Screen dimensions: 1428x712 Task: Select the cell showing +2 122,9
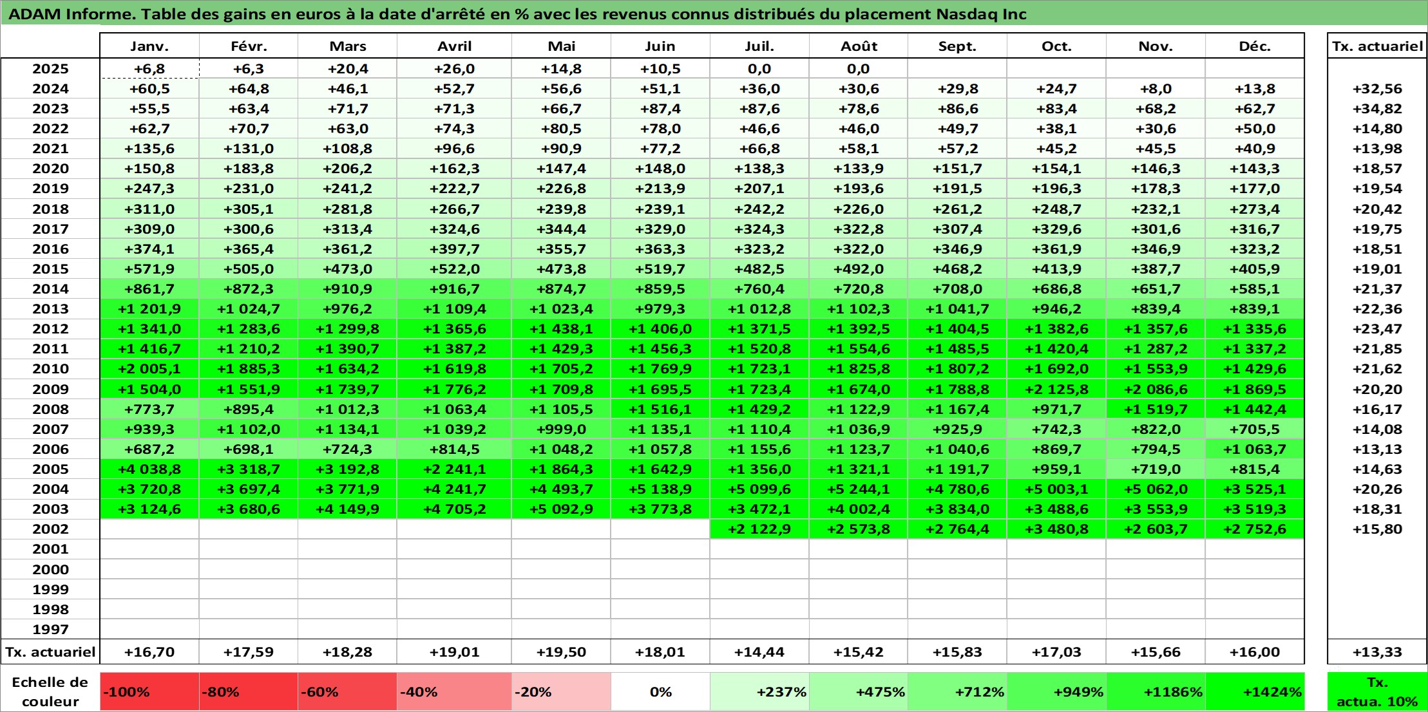coord(759,529)
